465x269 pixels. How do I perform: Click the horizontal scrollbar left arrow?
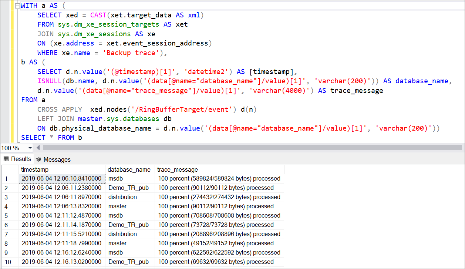coord(38,148)
